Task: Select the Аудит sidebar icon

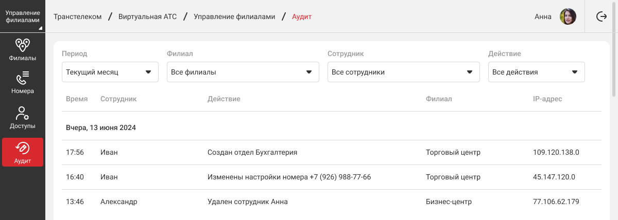Action: pyautogui.click(x=22, y=148)
